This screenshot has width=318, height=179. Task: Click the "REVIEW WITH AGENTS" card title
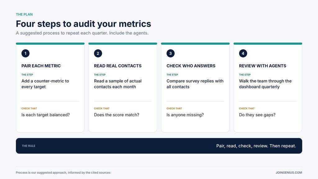pos(263,66)
